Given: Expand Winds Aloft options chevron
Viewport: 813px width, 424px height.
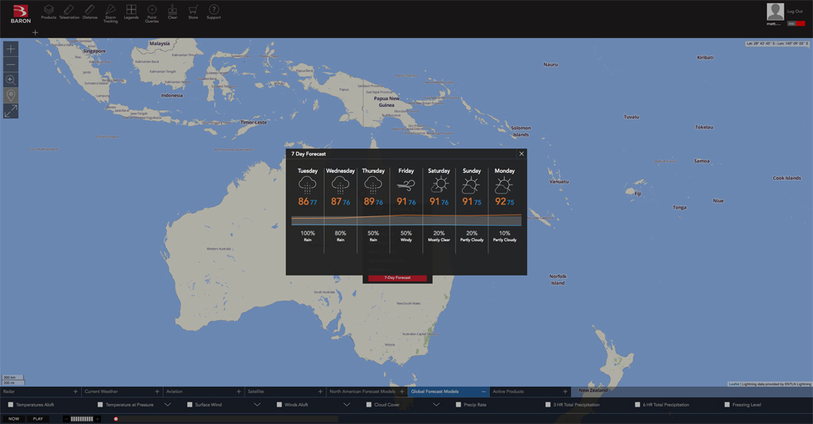Looking at the screenshot, I should (347, 405).
